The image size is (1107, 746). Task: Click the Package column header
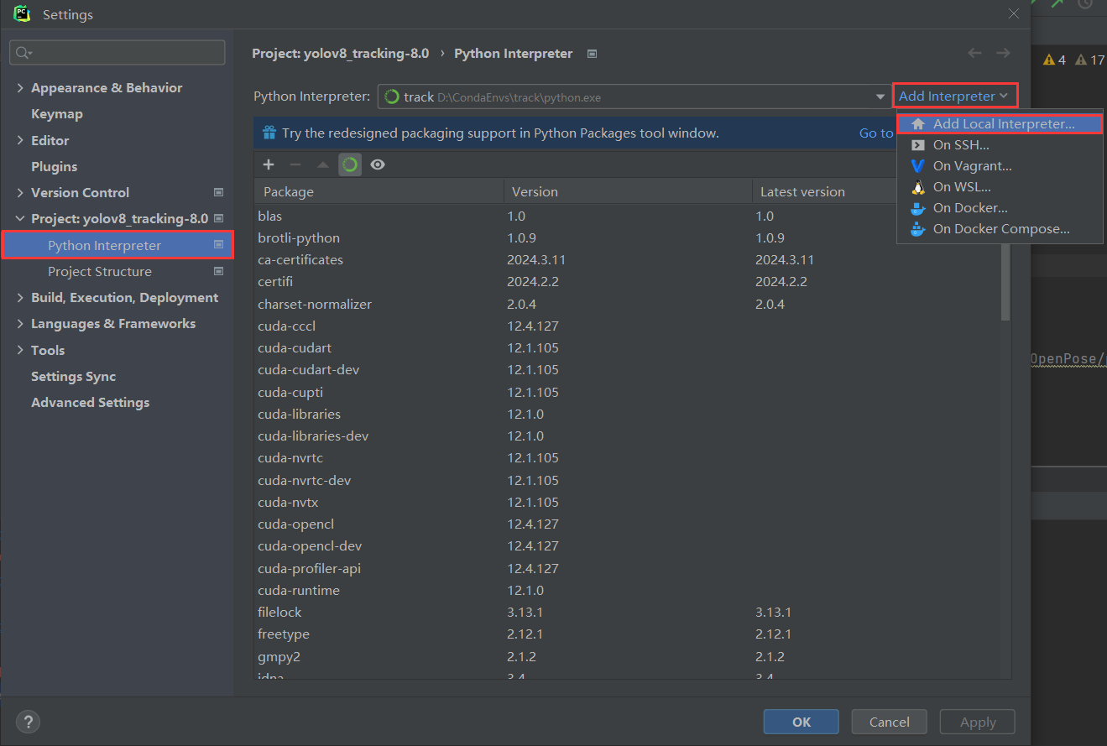click(x=379, y=191)
